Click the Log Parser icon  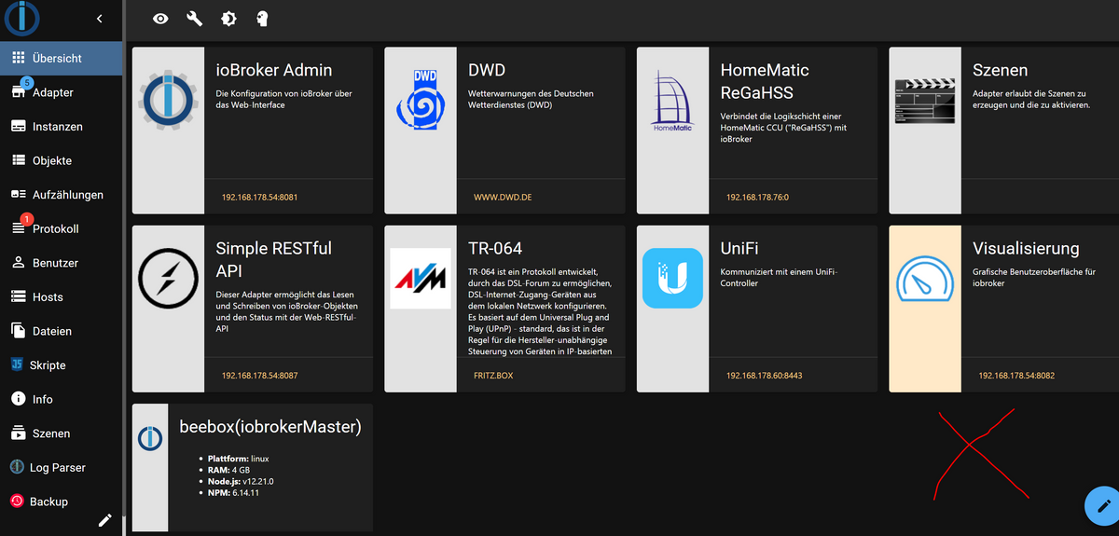[x=17, y=467]
